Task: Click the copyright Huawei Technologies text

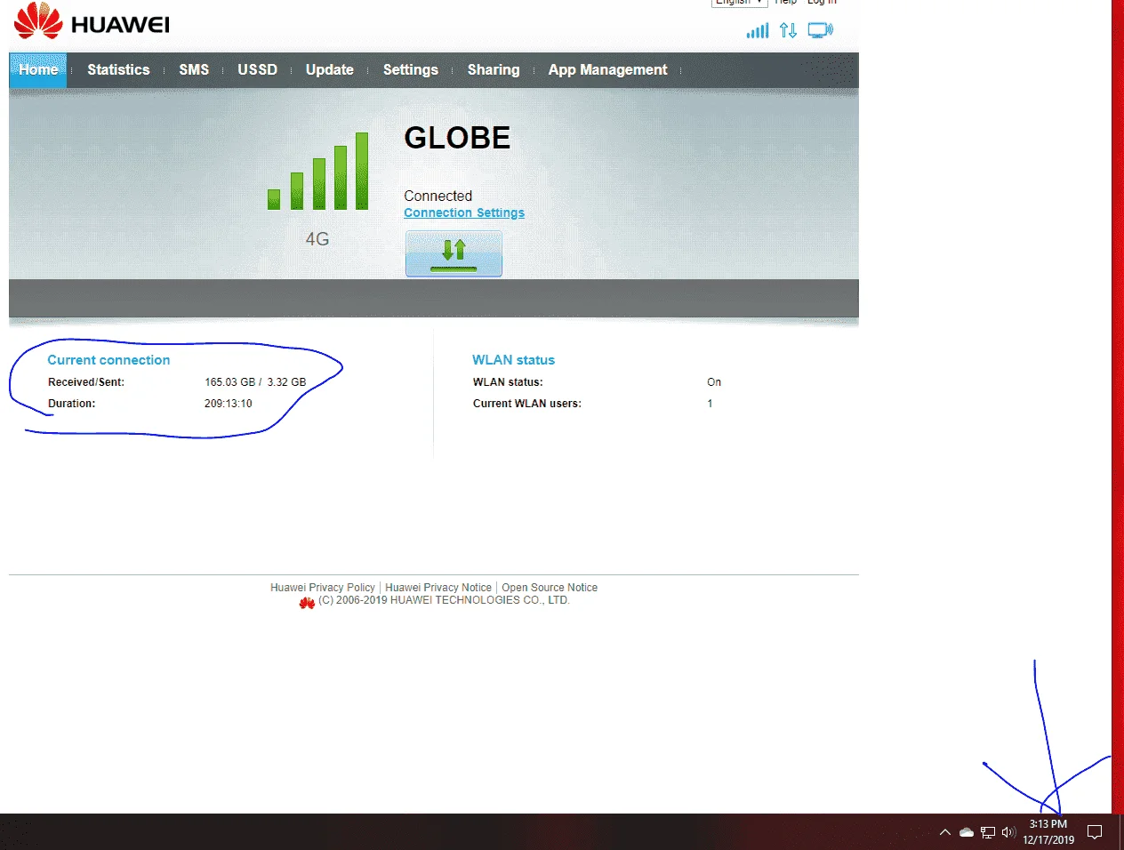Action: click(444, 600)
